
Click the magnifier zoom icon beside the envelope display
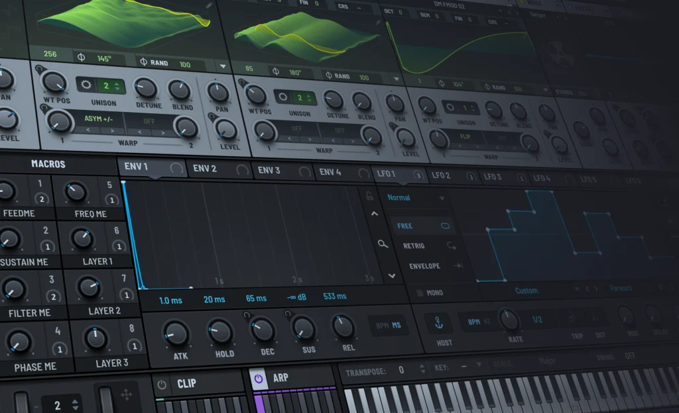pyautogui.click(x=383, y=244)
